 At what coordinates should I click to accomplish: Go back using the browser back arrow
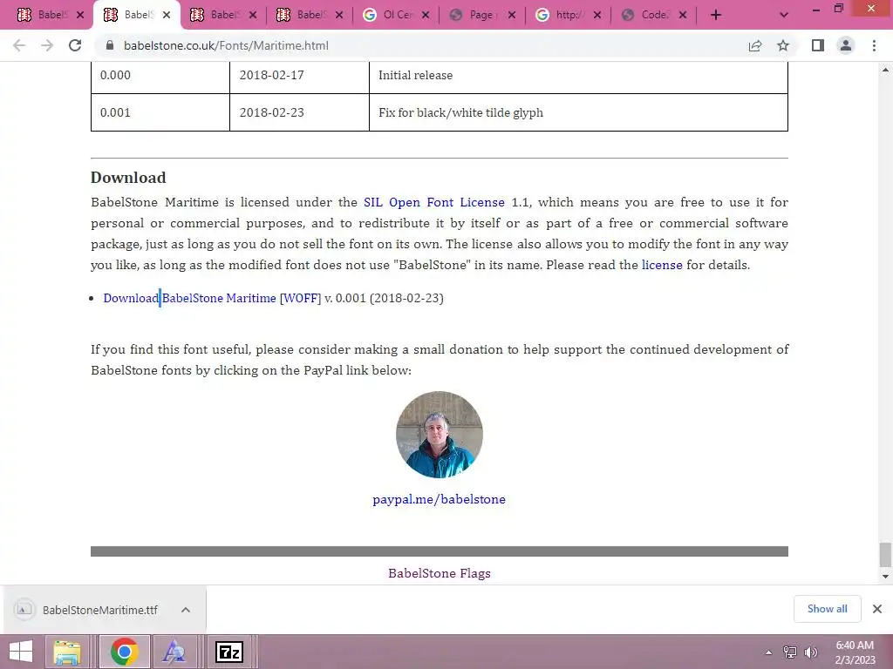pos(19,45)
